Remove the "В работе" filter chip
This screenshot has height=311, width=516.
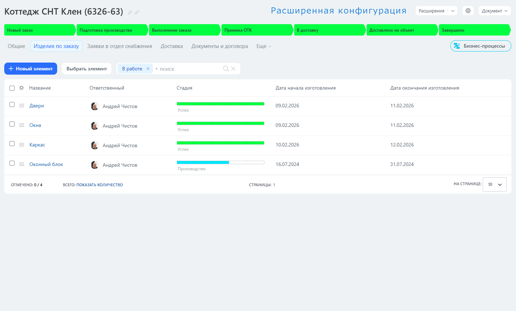coord(148,69)
